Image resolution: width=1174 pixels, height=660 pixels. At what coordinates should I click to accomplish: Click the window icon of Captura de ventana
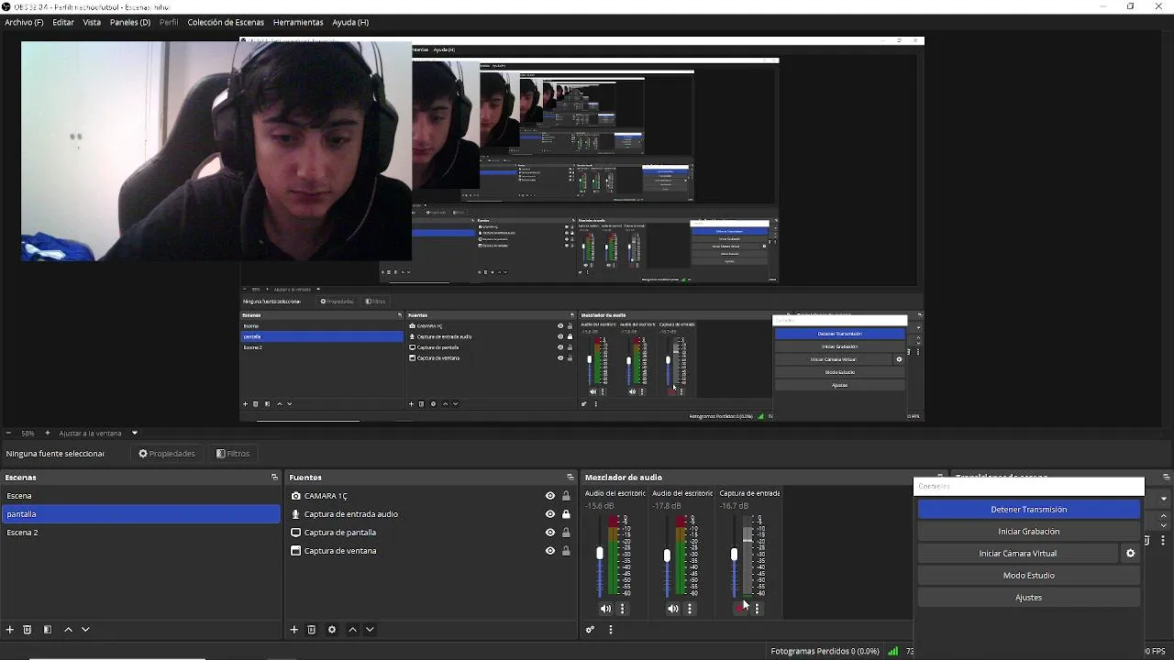coord(296,551)
